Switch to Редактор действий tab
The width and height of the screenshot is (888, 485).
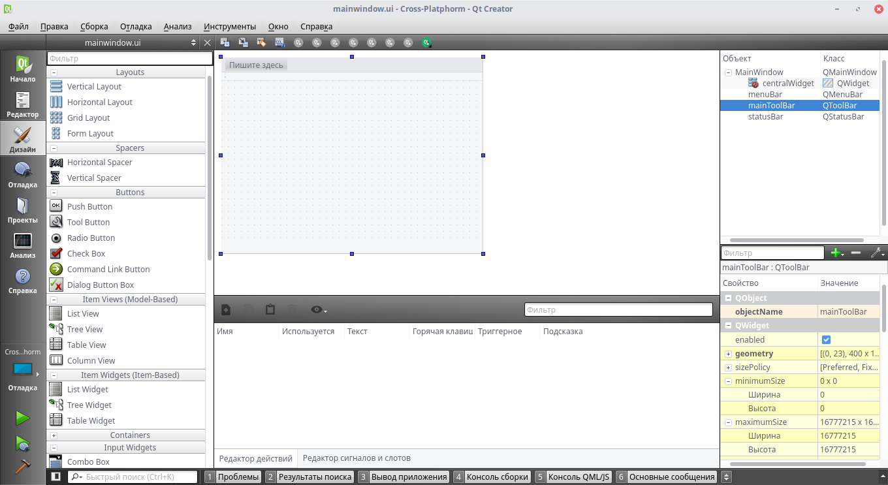click(255, 458)
